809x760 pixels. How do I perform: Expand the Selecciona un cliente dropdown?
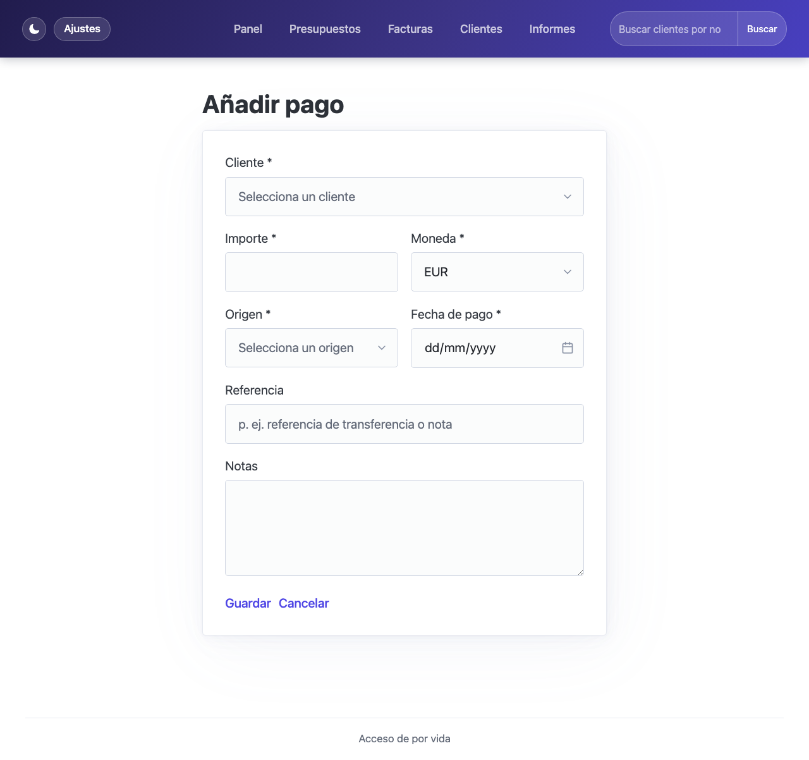[x=404, y=197]
